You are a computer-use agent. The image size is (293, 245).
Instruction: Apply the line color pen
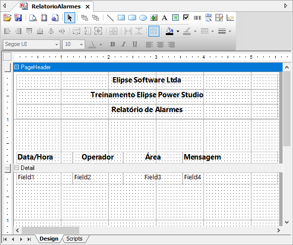(187, 31)
